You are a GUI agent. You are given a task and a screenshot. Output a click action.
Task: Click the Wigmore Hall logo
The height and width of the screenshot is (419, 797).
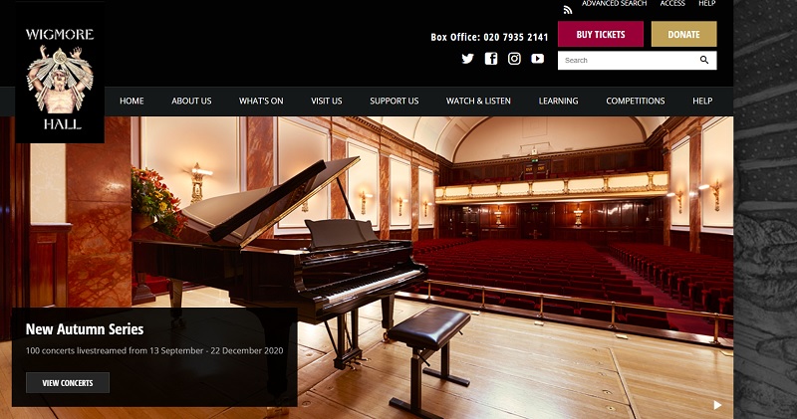(x=60, y=79)
